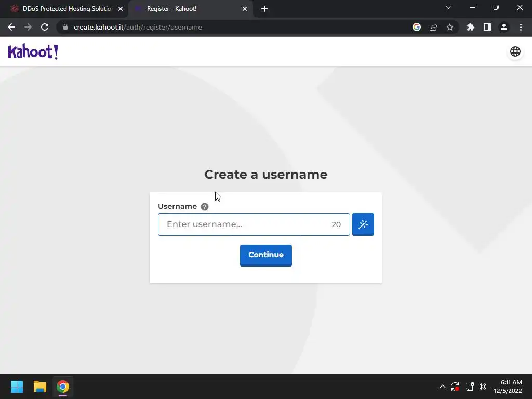Click the Chrome taskbar icon
This screenshot has height=399, width=532.
(63, 387)
